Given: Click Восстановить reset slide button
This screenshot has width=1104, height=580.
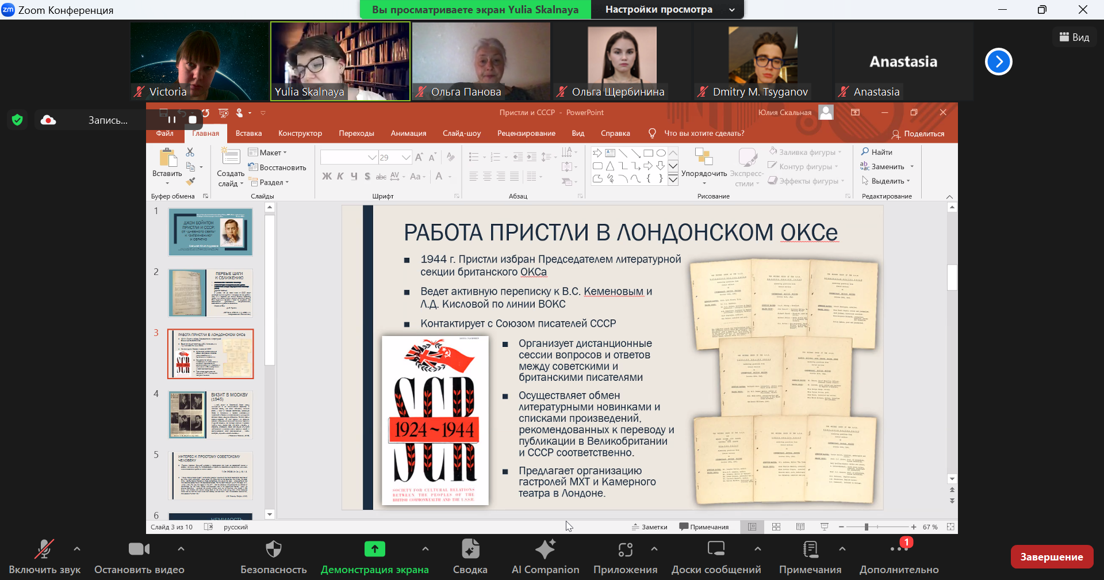Looking at the screenshot, I should tap(277, 167).
